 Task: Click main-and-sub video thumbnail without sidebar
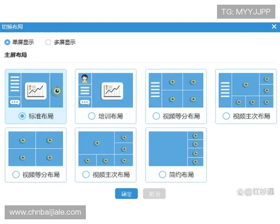(x=106, y=149)
